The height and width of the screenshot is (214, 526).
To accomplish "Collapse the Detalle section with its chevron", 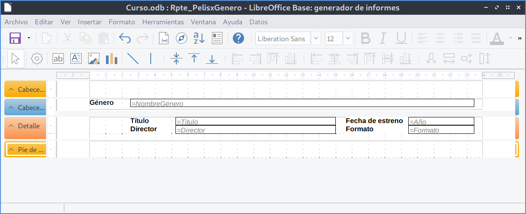I will 11,126.
